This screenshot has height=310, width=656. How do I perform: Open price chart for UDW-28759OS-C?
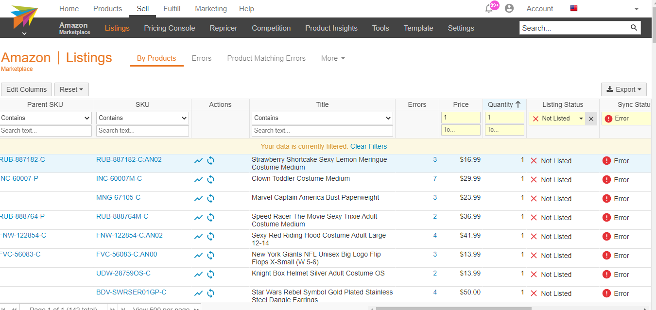point(198,275)
